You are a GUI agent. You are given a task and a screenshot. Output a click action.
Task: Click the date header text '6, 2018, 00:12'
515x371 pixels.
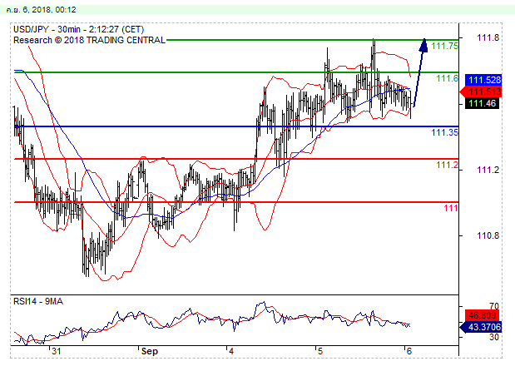click(49, 10)
